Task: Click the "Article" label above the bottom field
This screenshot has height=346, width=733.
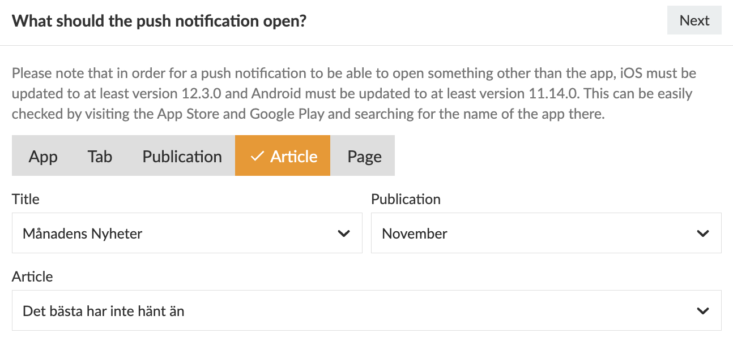Action: 32,276
